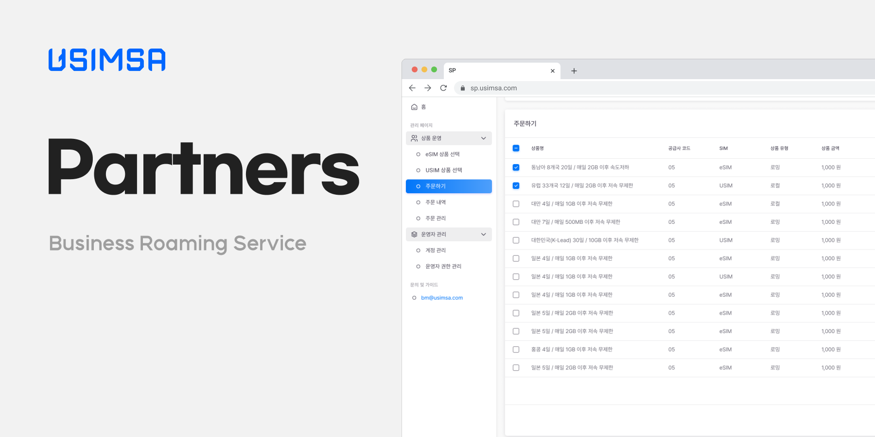Click the eSIM cell in 동남아 8개국 row
This screenshot has width=875, height=437.
point(725,168)
